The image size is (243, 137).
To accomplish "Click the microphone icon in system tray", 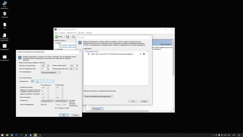I will [x=219, y=135].
